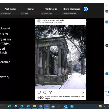Switch to Zoom on the taskbar
Viewport: 109px width, 109px height.
pos(47,106)
